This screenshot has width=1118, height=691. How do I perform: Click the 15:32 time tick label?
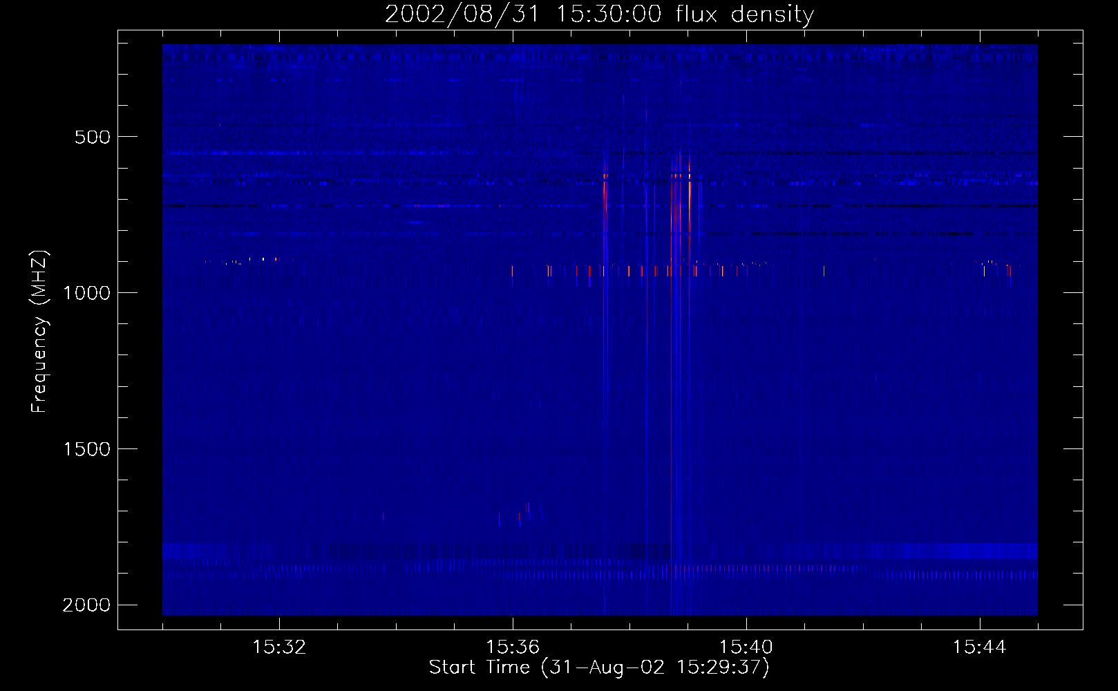tap(279, 647)
